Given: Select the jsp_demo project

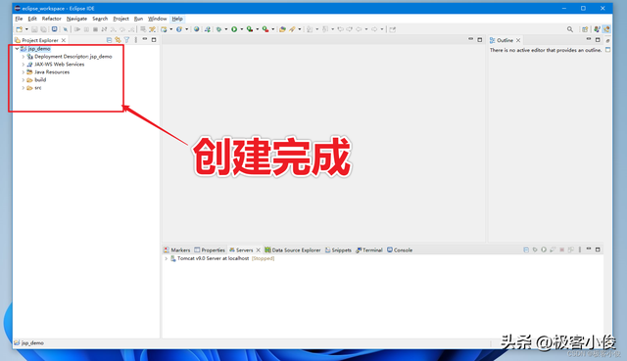Looking at the screenshot, I should (39, 49).
